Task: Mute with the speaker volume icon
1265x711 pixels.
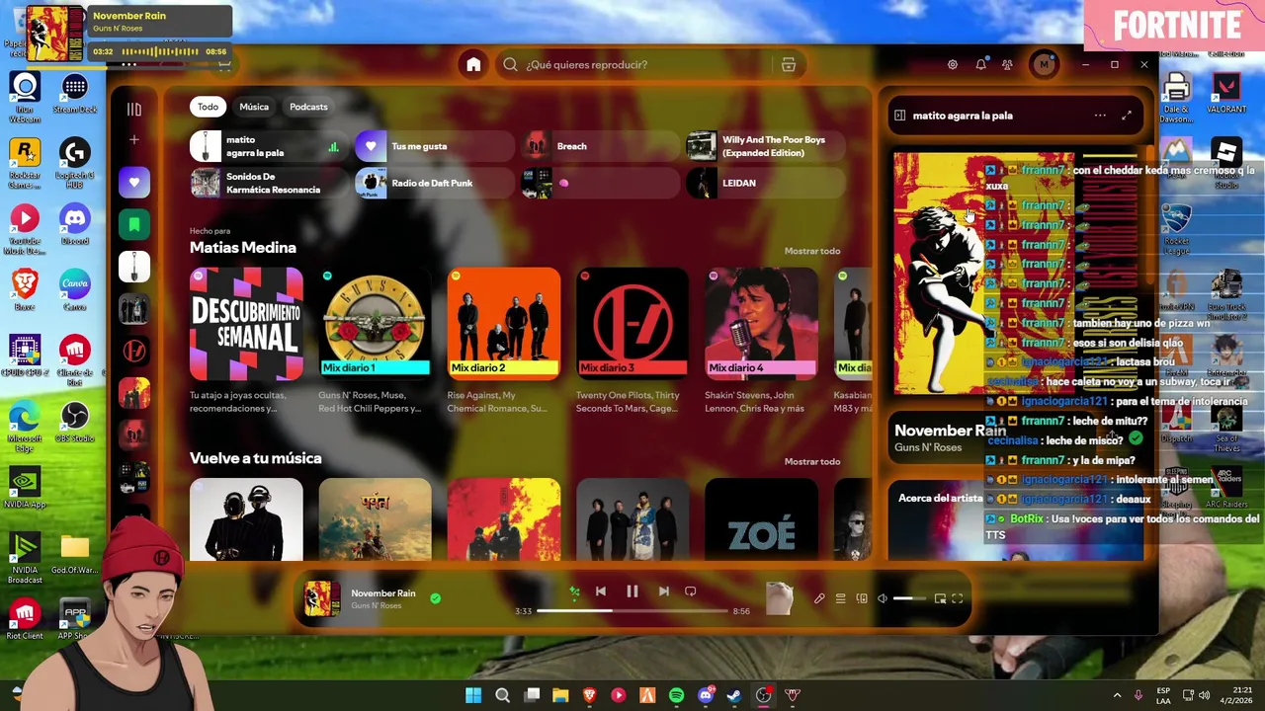Action: coord(883,599)
